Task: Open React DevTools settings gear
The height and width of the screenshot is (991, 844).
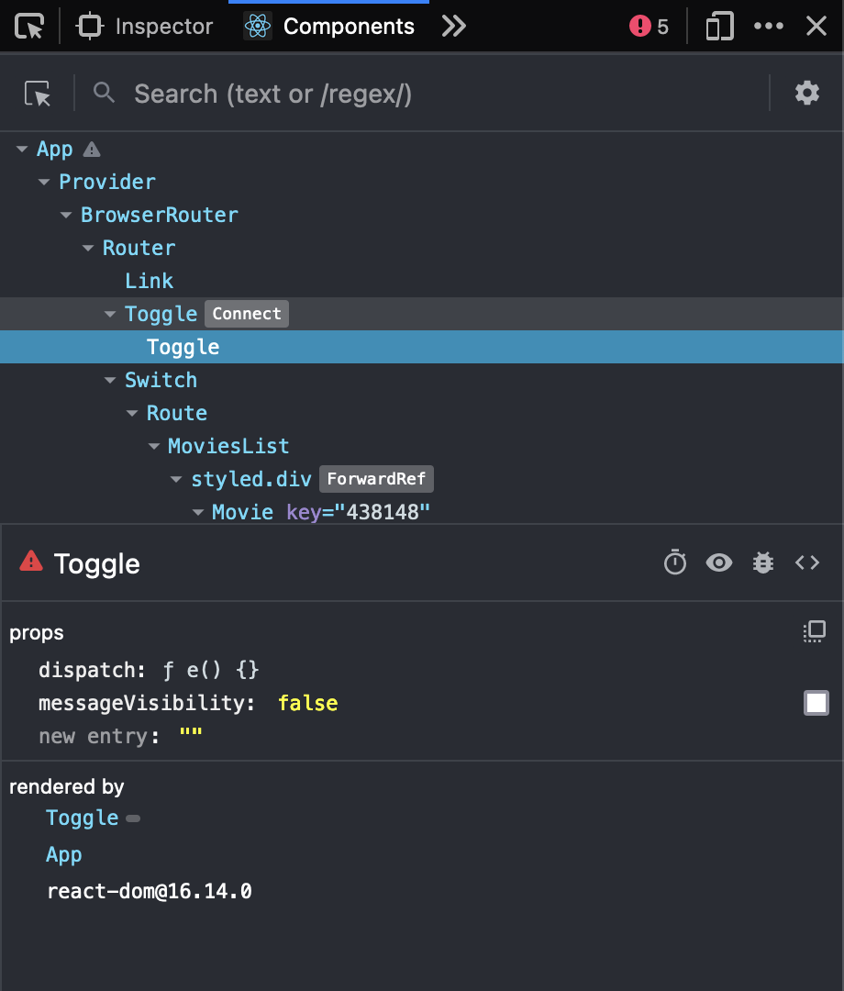Action: (x=806, y=93)
